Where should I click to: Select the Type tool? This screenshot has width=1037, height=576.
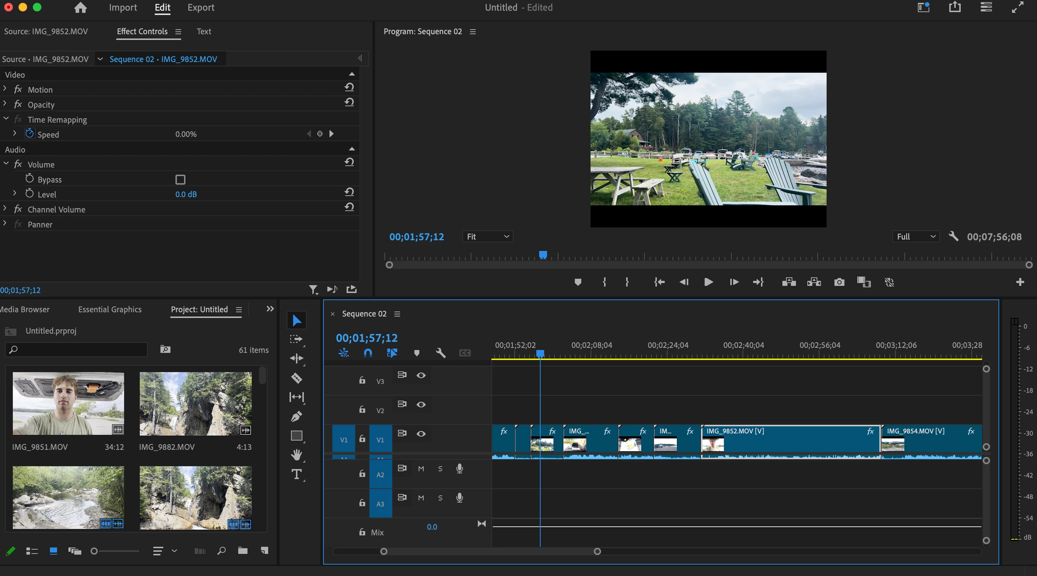tap(297, 475)
